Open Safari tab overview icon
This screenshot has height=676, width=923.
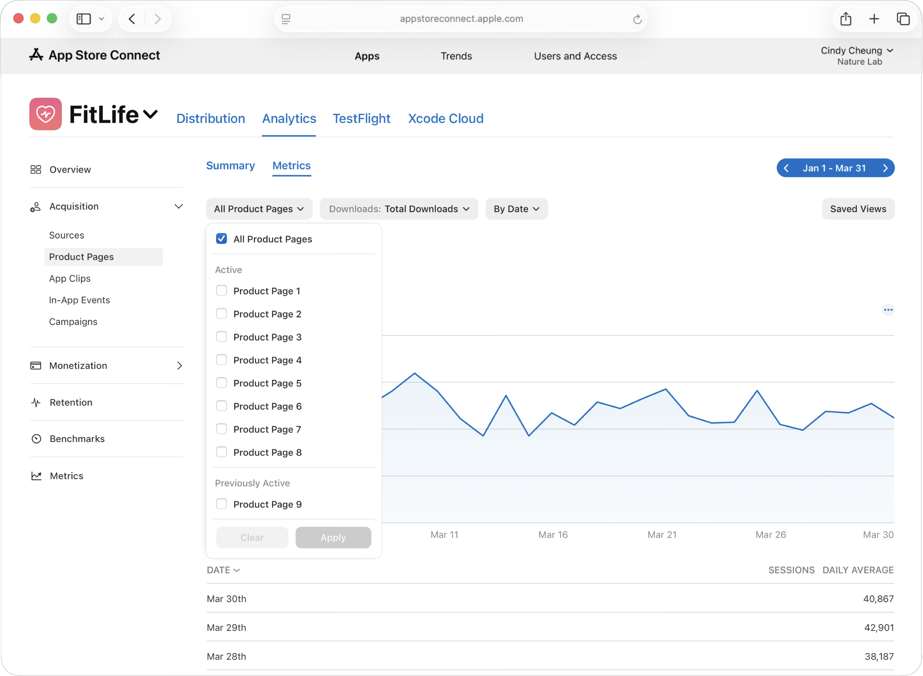click(903, 19)
